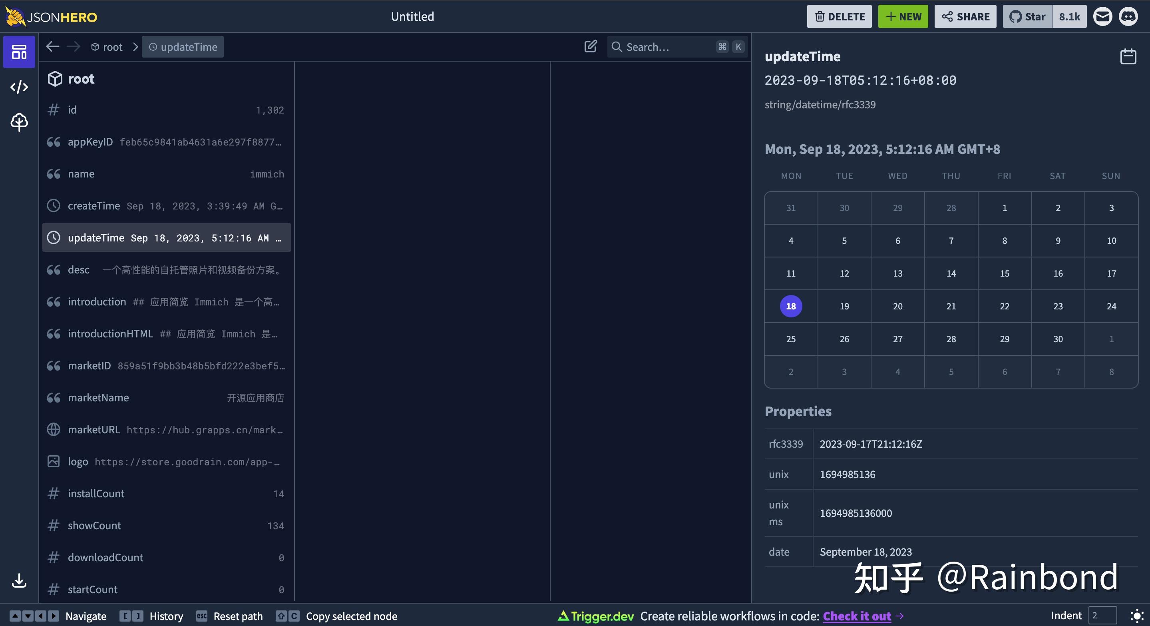Viewport: 1150px width, 626px height.
Task: Share the current JSON document
Action: [x=965, y=16]
